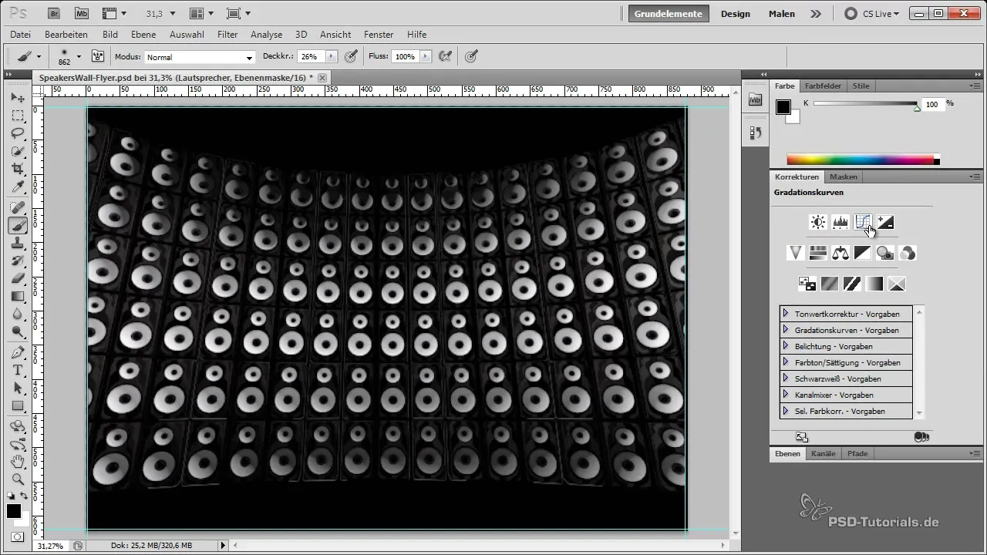Open the Deckkr. opacity slider arrow

pos(332,57)
